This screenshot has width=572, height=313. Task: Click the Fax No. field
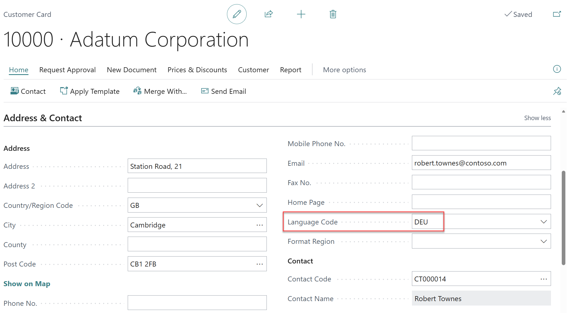[x=481, y=182]
